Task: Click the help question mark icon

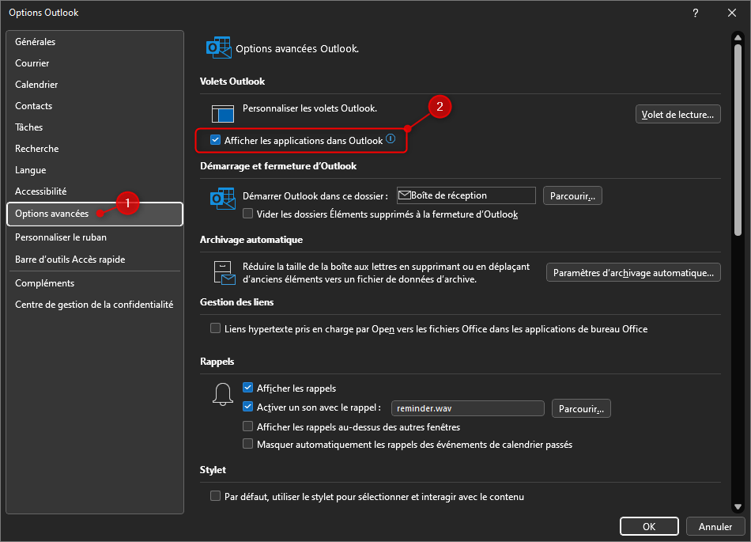Action: click(695, 13)
